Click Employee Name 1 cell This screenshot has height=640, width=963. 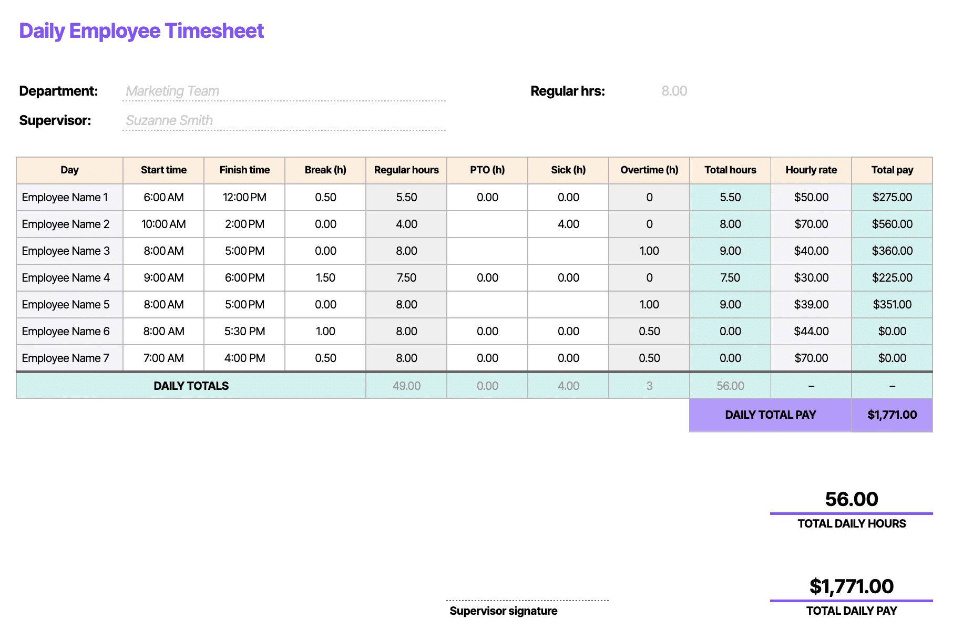coord(69,198)
